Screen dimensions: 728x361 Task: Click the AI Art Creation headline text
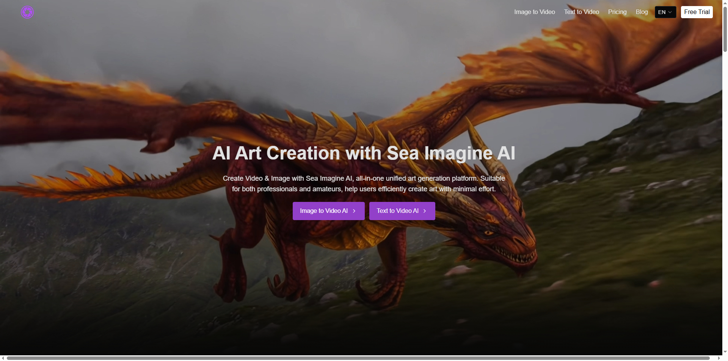pyautogui.click(x=364, y=153)
